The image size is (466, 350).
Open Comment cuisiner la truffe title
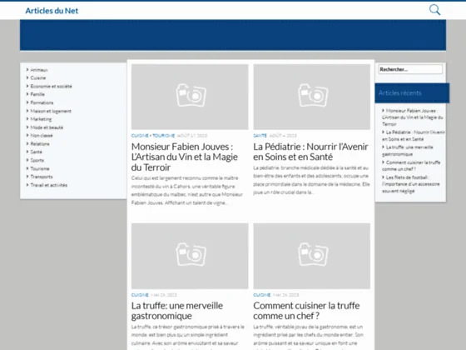click(306, 311)
